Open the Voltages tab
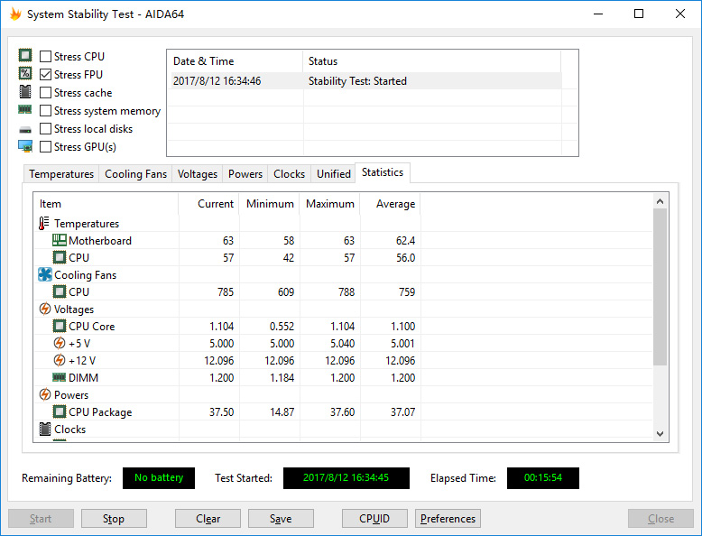Viewport: 702px width, 536px height. tap(198, 174)
